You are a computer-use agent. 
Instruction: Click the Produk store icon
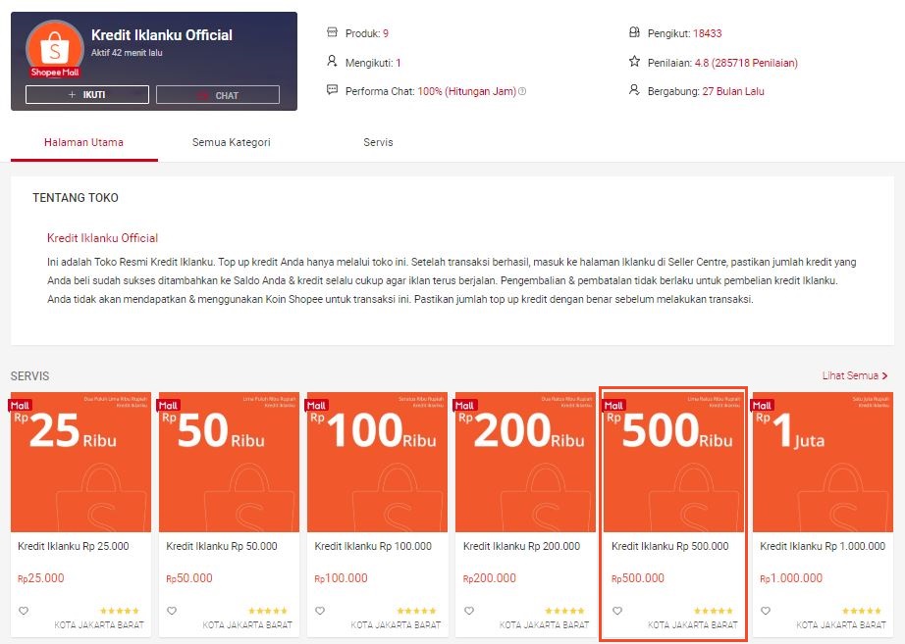(332, 32)
